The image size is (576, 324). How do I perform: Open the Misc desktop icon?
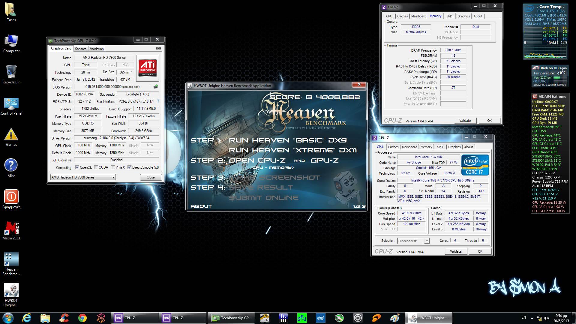tap(11, 168)
